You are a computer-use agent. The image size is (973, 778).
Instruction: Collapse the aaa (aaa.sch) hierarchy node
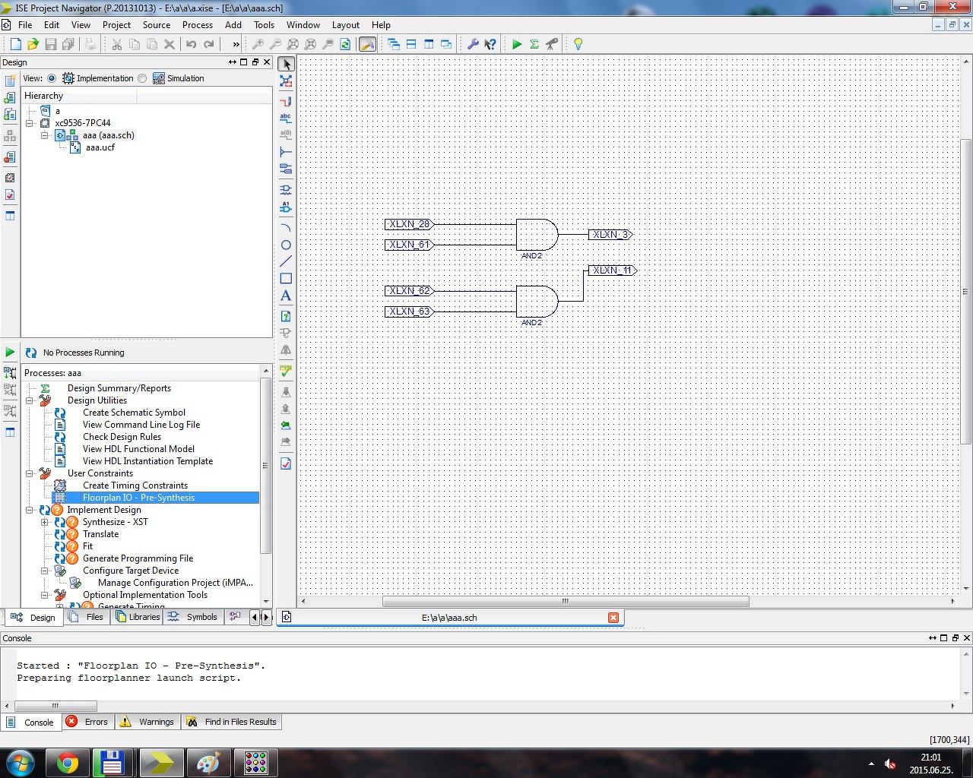pos(45,135)
